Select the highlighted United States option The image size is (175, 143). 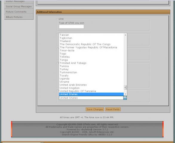click(x=91, y=94)
